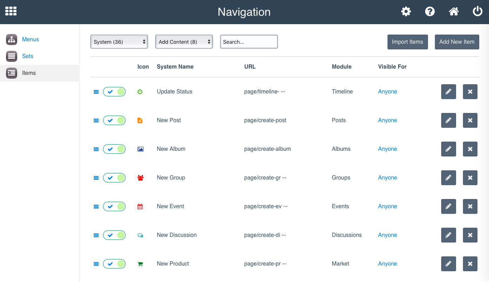Click New Album's picture icon
Screen dimensions: 489x282
140,149
